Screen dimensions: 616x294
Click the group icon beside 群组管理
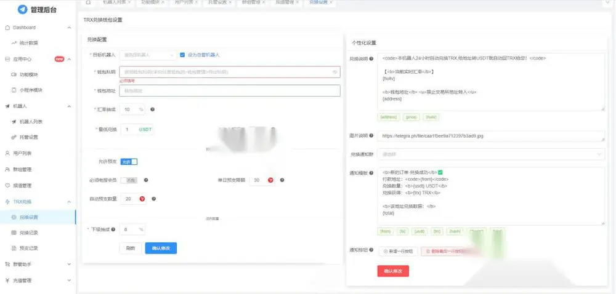7,169
